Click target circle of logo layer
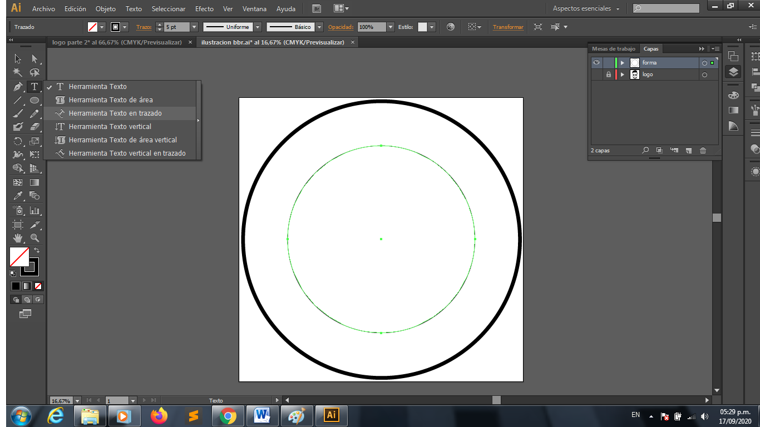This screenshot has height=427, width=760. point(704,75)
